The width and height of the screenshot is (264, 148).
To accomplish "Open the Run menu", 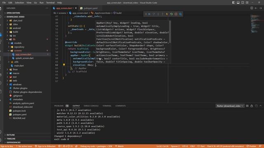I will click(41, 2).
